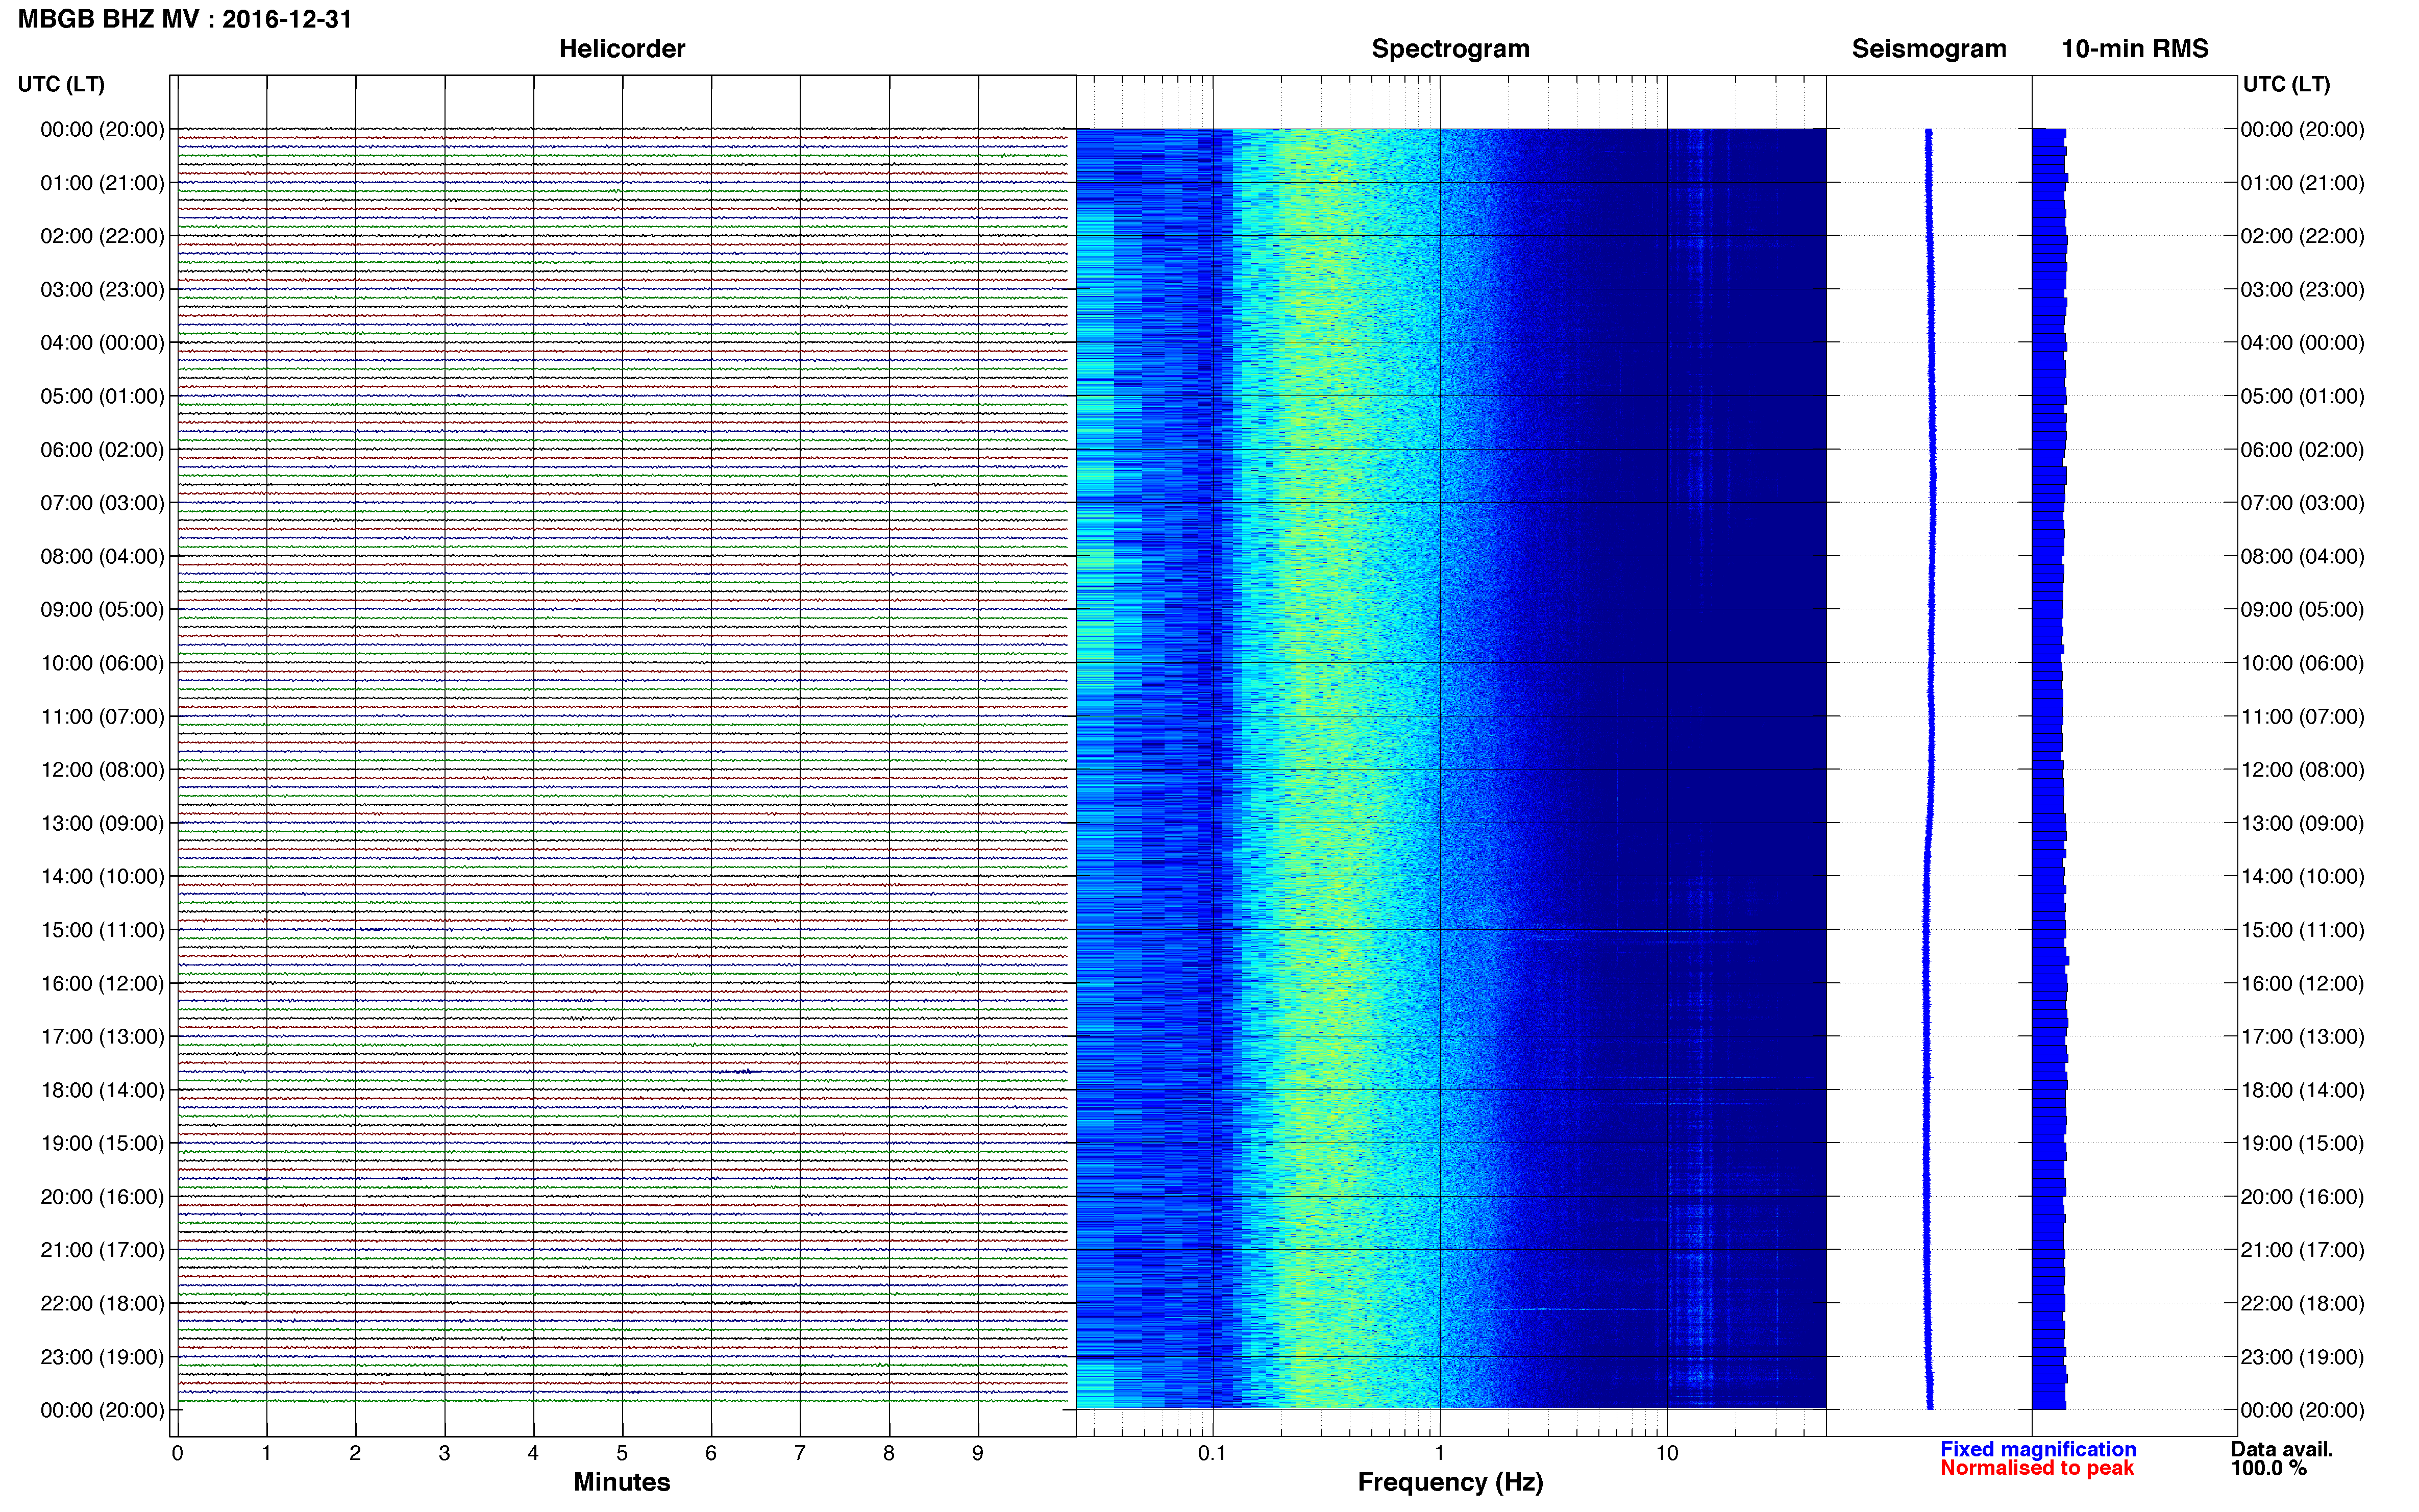The width and height of the screenshot is (2419, 1512).
Task: Click the right 'UTC (LT)' axis label
Action: (2286, 84)
